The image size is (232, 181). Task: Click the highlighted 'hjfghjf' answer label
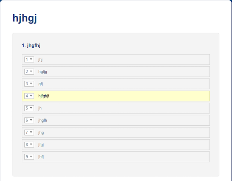[44, 96]
